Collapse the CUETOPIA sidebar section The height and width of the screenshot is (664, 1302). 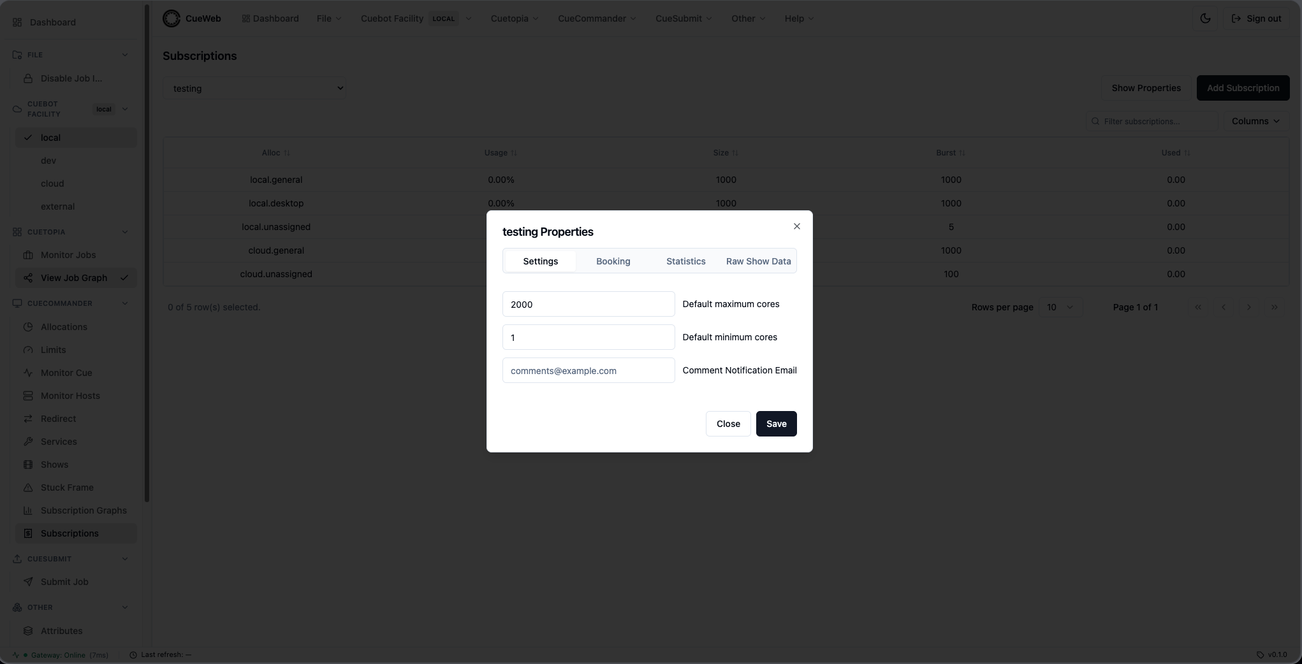pyautogui.click(x=125, y=232)
